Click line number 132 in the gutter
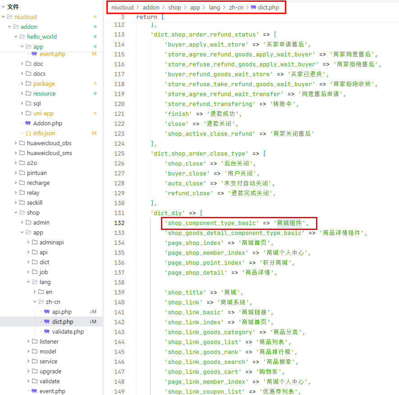 click(x=119, y=223)
